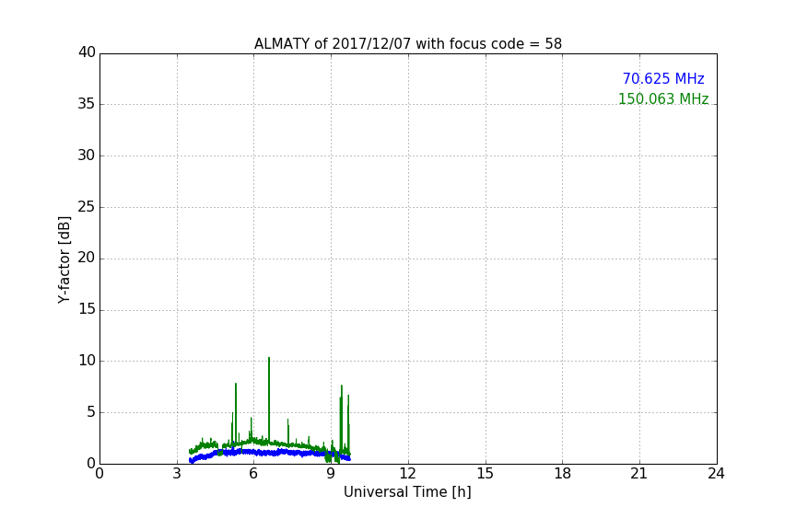Click the y-axis tick label '30'
796x530 pixels.
(87, 156)
